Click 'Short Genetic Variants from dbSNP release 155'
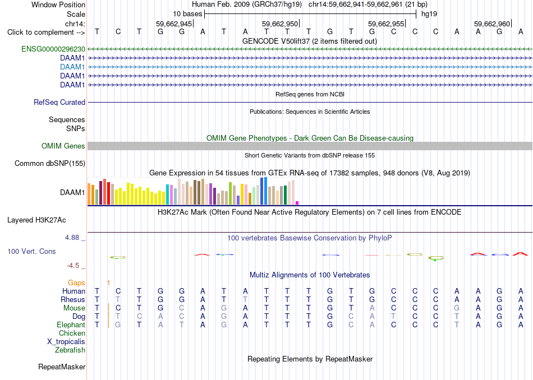The image size is (533, 380). coord(310,155)
